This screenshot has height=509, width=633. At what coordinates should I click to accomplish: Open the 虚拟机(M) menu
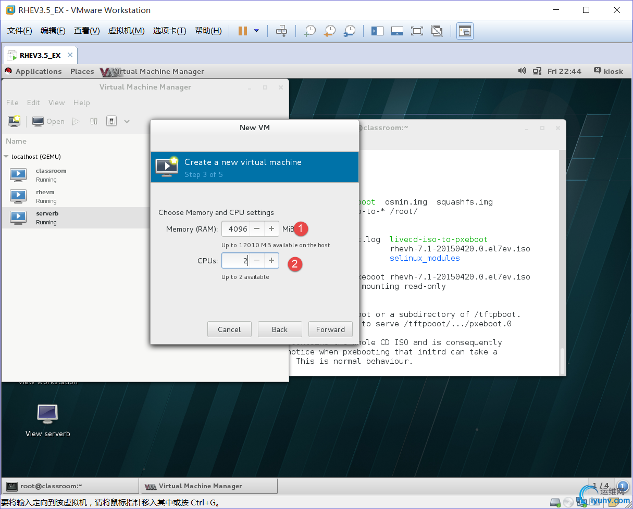[x=126, y=31]
